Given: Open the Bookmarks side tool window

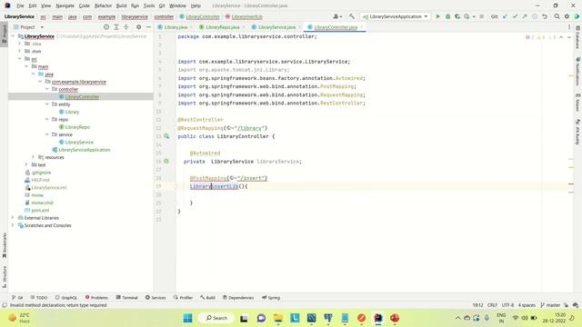Looking at the screenshot, I should tap(5, 245).
